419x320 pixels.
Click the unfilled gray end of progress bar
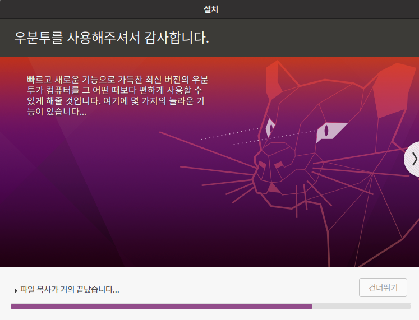point(361,307)
